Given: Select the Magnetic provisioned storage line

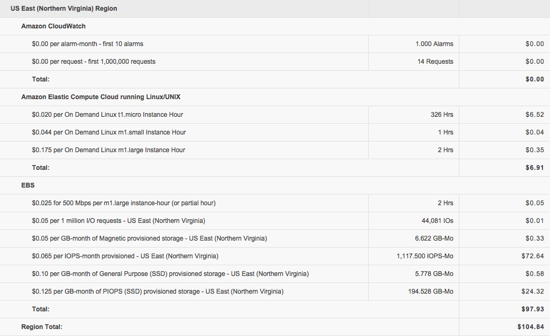Looking at the screenshot, I should [x=150, y=238].
